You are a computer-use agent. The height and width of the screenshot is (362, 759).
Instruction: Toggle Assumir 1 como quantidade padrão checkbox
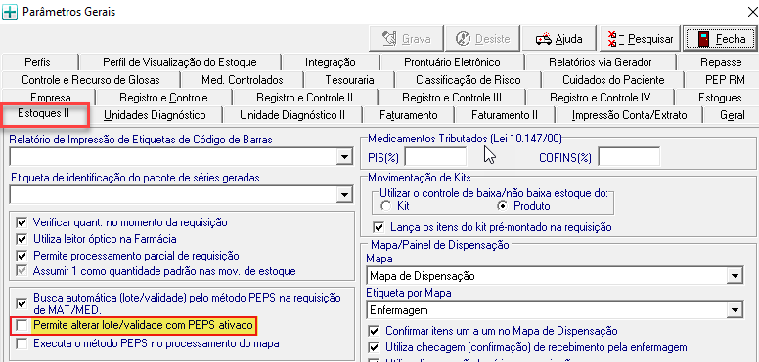pos(22,271)
